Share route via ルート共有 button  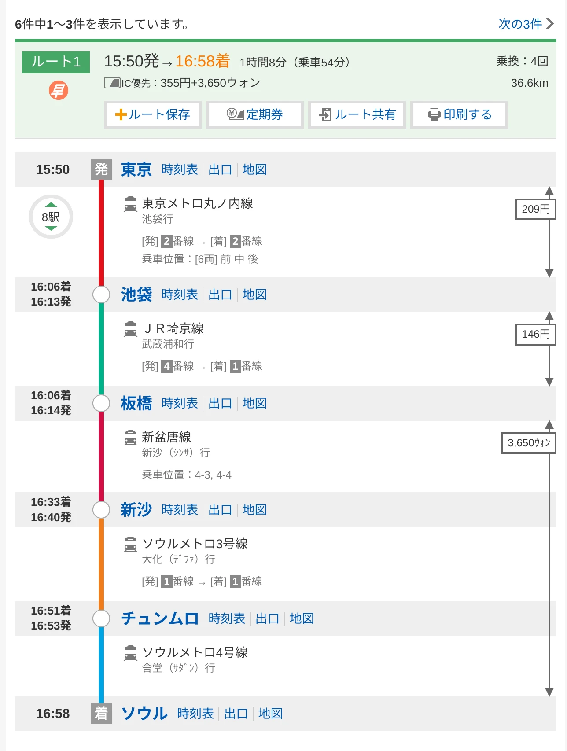(357, 115)
